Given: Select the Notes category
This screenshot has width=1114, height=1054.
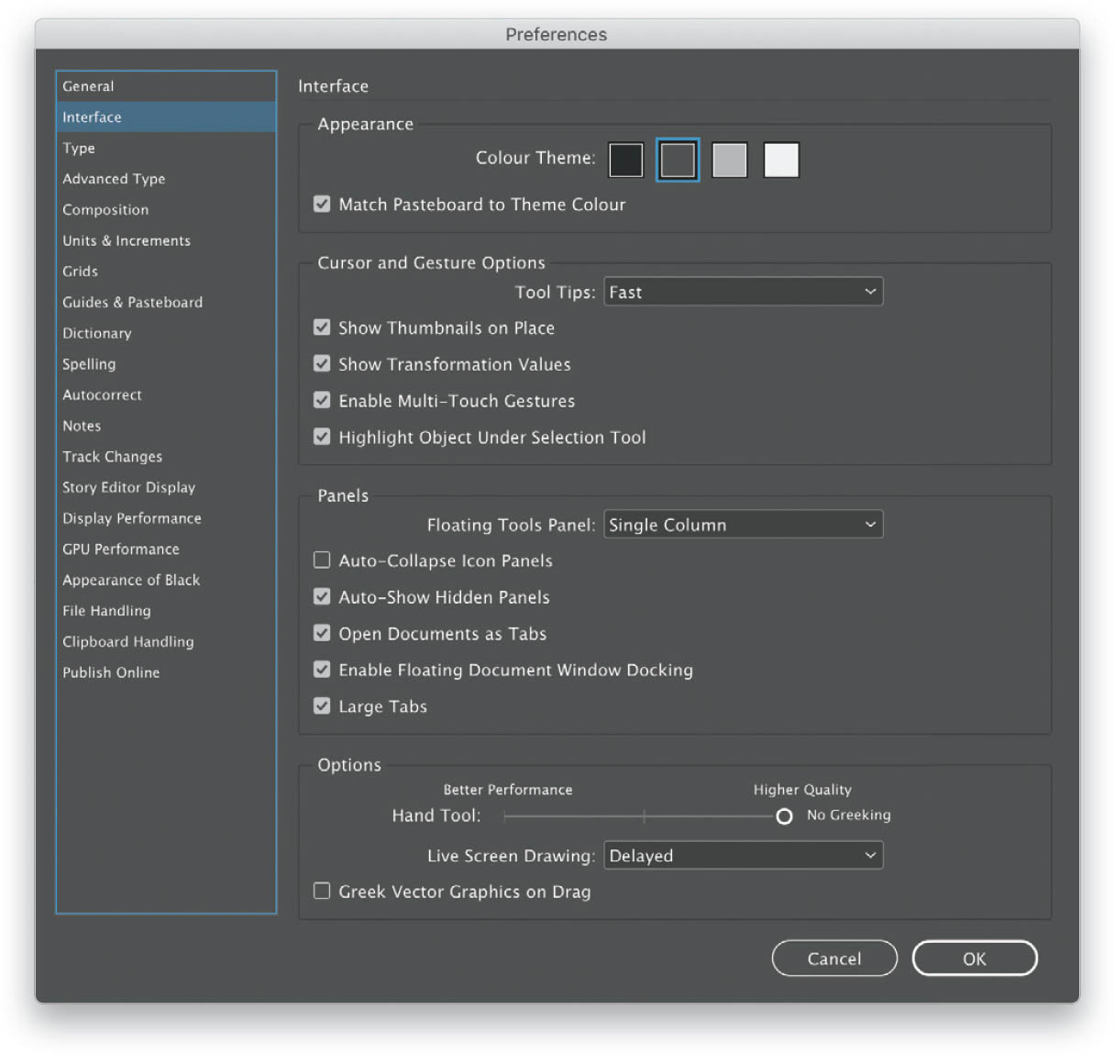Looking at the screenshot, I should tap(166, 426).
